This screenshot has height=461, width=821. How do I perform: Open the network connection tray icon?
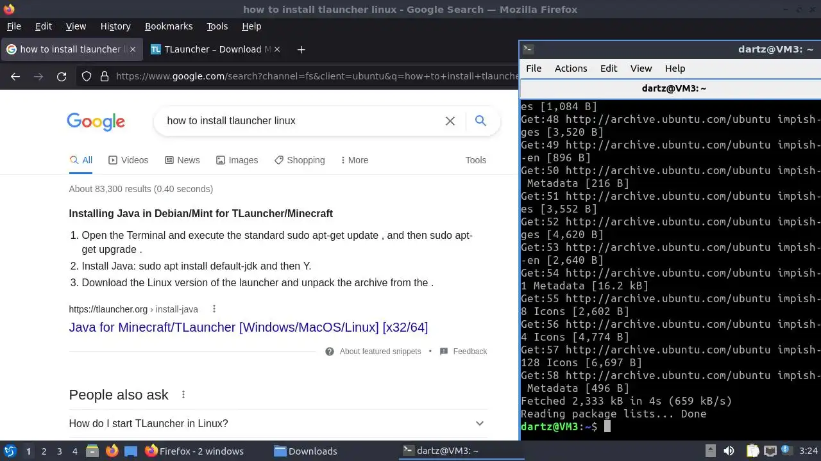pyautogui.click(x=770, y=451)
